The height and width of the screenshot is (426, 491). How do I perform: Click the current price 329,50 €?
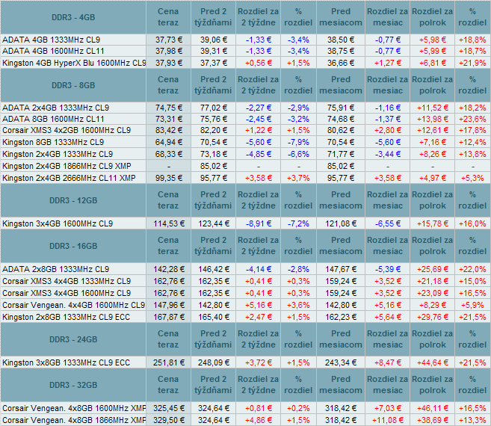169,420
